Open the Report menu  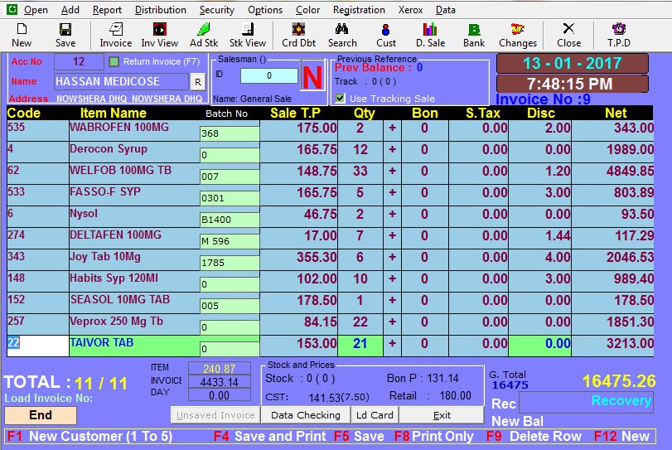[107, 10]
